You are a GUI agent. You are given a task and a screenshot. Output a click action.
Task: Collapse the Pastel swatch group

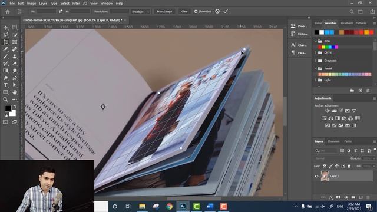pyautogui.click(x=316, y=68)
